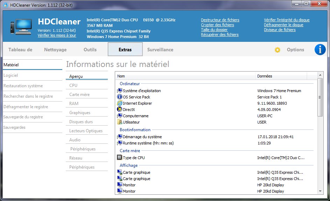Open Logiciel in the left sidebar

[33, 75]
